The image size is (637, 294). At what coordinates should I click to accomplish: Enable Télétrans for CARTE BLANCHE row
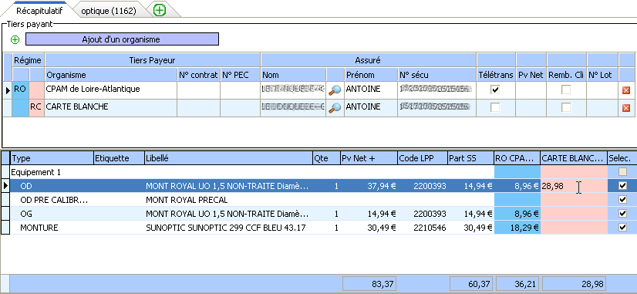tap(495, 107)
